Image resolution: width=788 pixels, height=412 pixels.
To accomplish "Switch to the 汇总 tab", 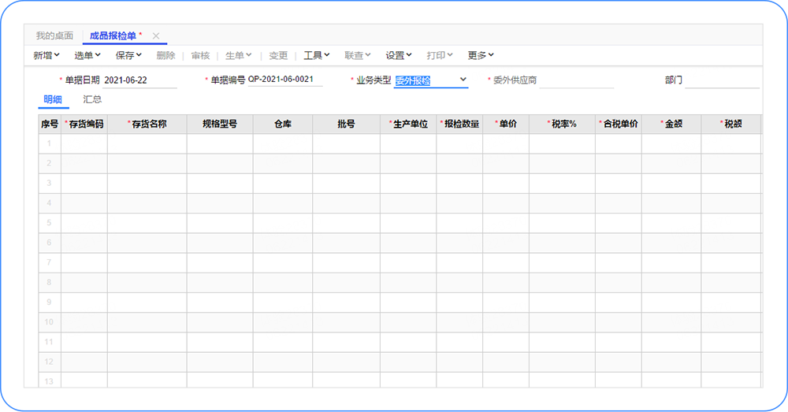I will (92, 100).
